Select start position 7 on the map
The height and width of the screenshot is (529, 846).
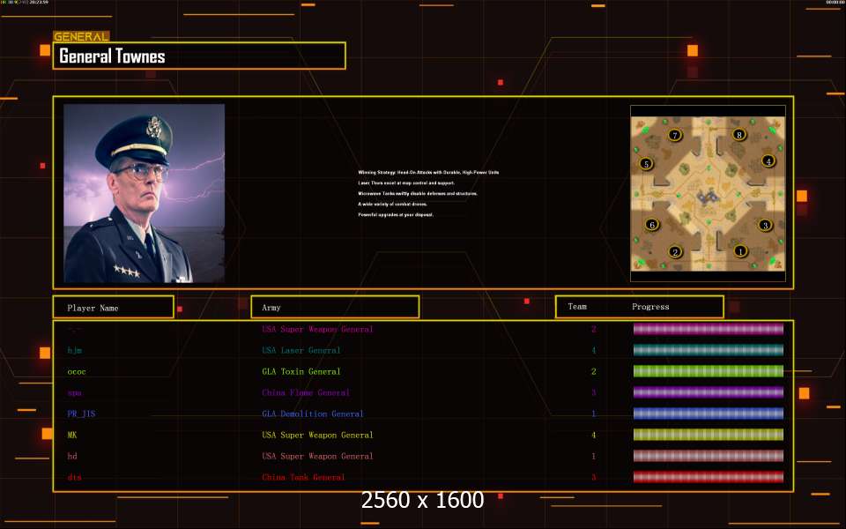pos(674,134)
